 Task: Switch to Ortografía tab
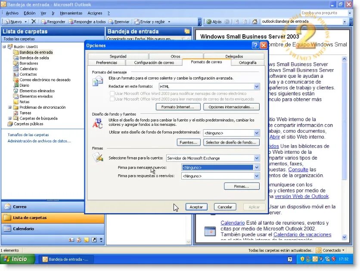(x=248, y=62)
